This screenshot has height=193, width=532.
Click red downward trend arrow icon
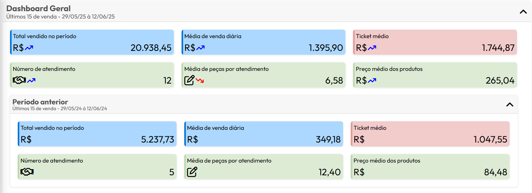point(200,81)
